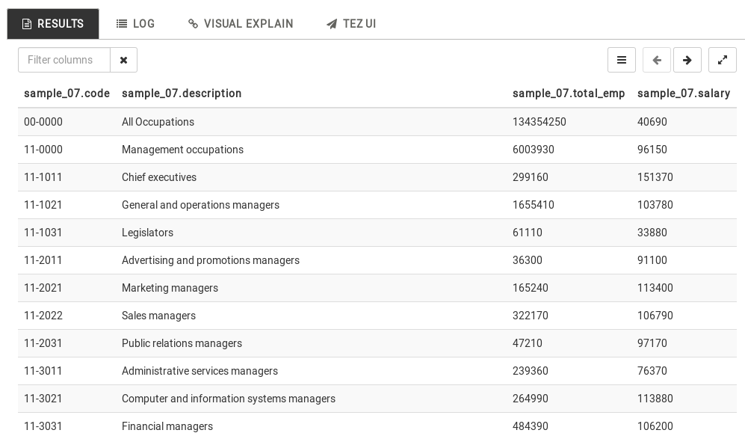Click the Legislators description cell

pyautogui.click(x=147, y=233)
